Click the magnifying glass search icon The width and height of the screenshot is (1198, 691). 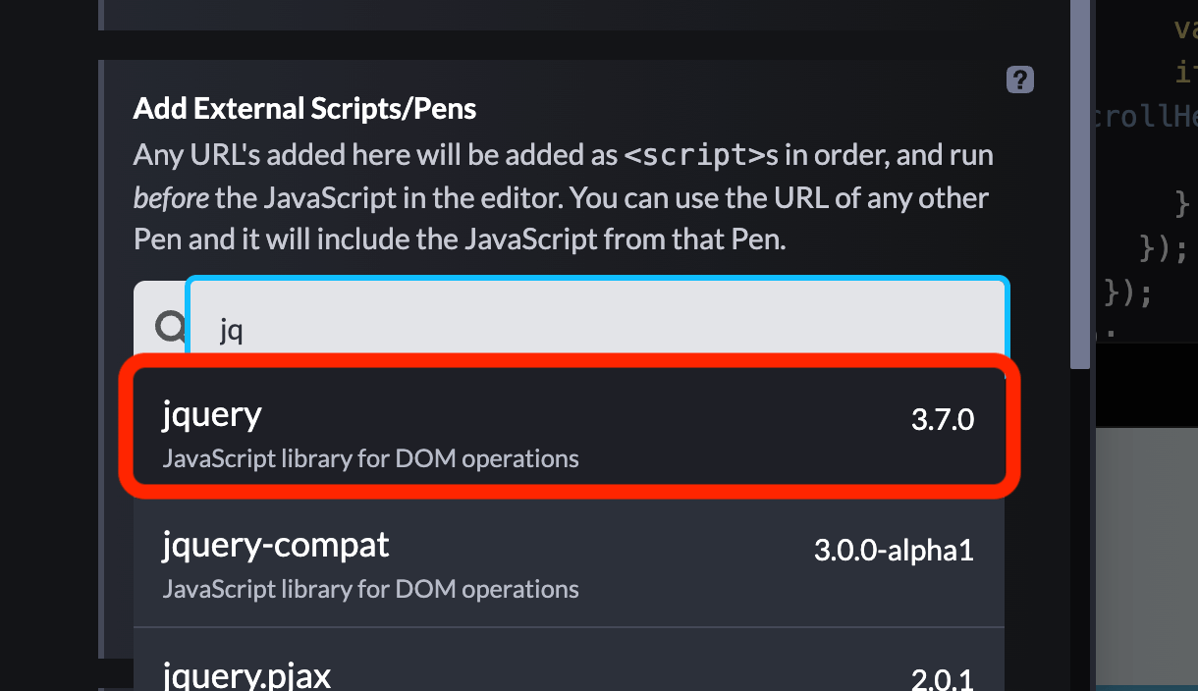pos(169,325)
